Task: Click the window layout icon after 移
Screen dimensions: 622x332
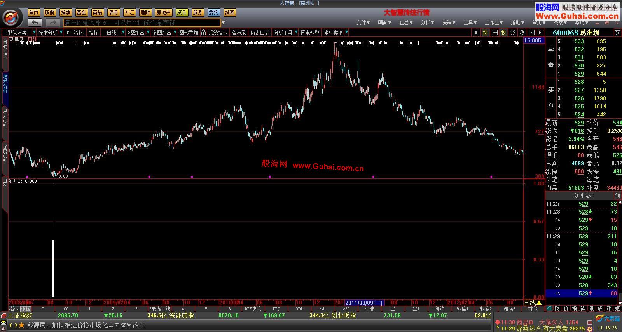Action: (531, 33)
